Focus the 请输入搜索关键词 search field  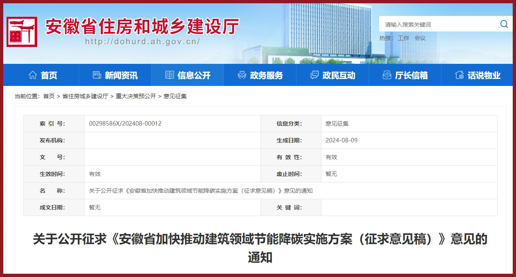click(438, 24)
